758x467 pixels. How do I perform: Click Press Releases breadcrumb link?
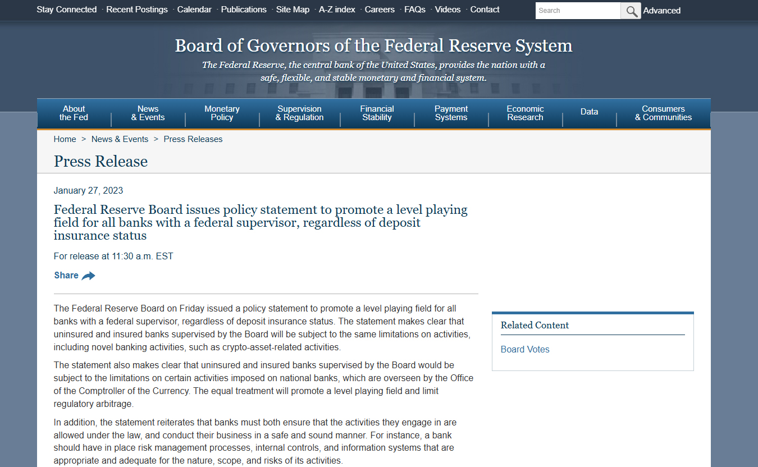[193, 139]
